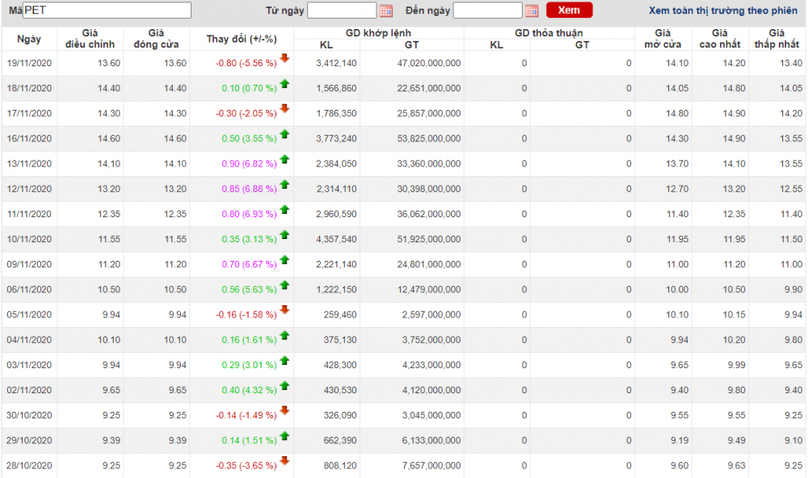Click the change value 0.40 (4.32 %)
The image size is (808, 478).
[x=250, y=391]
